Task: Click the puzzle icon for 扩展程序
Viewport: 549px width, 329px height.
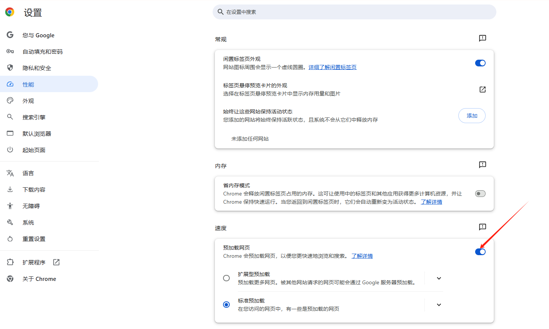Action: click(10, 262)
